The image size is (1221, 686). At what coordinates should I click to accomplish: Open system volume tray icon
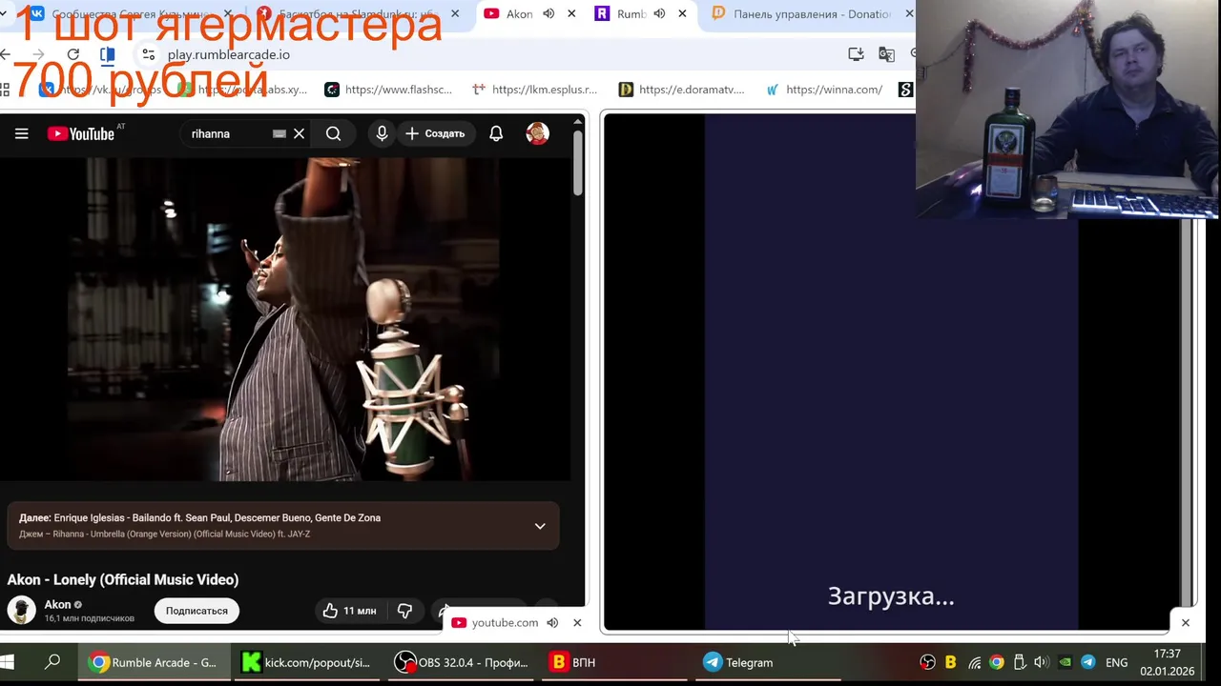click(1041, 662)
